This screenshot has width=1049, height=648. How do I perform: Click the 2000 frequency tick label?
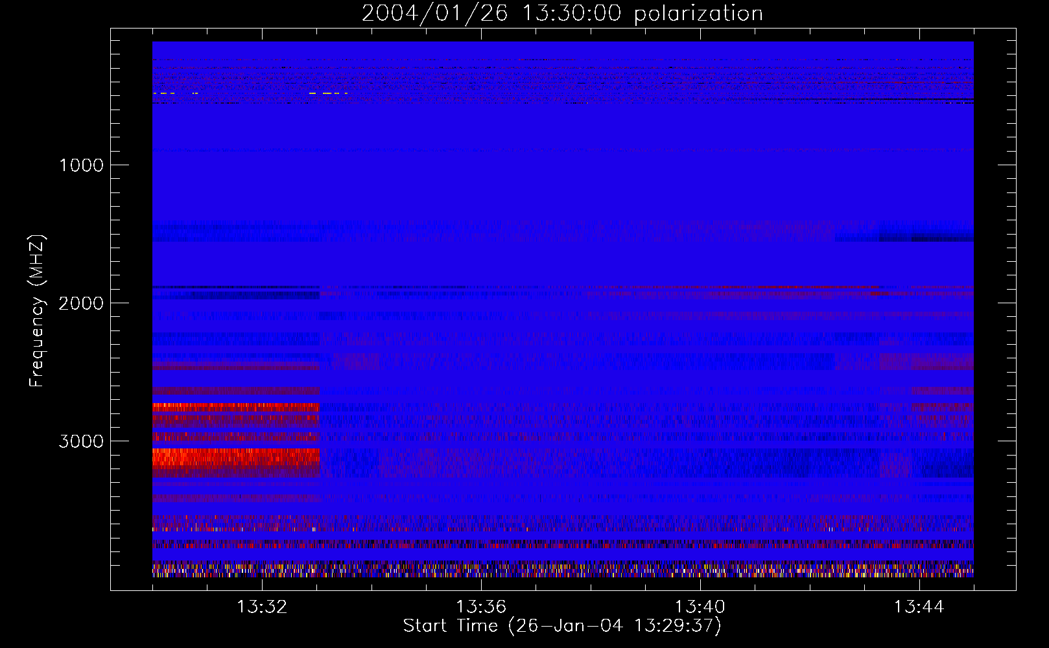coord(81,303)
